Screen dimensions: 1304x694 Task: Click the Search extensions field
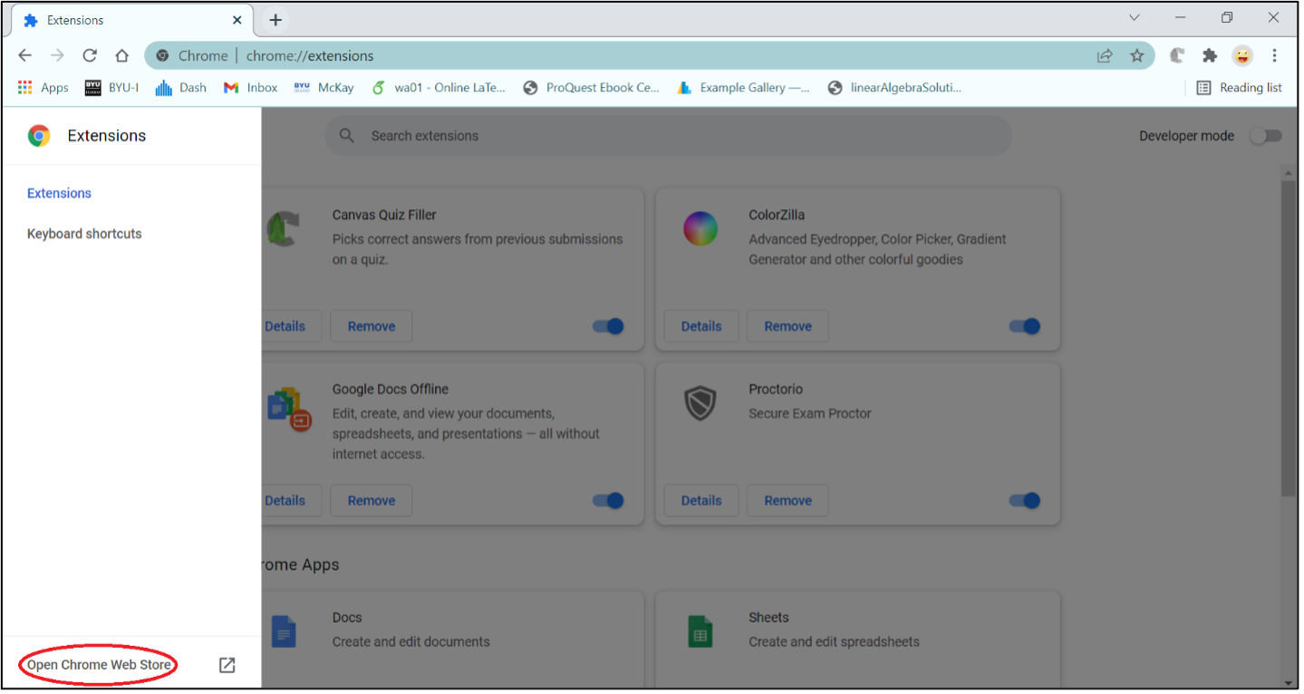click(x=668, y=136)
